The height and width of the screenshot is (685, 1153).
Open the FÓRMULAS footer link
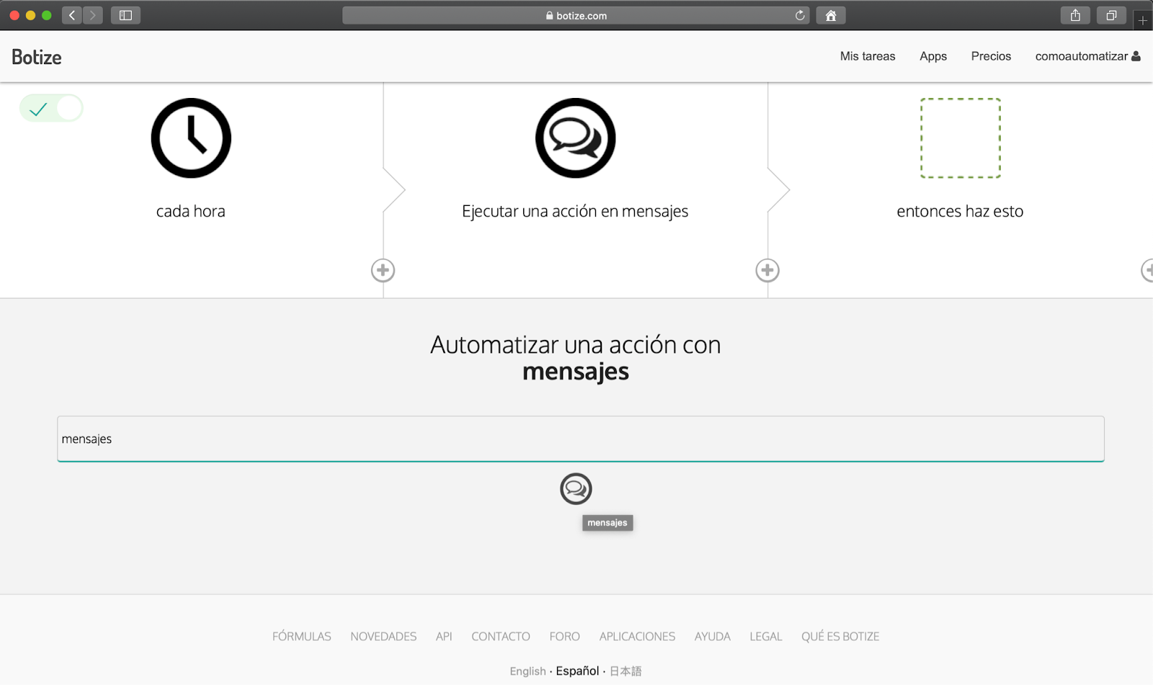[302, 637]
